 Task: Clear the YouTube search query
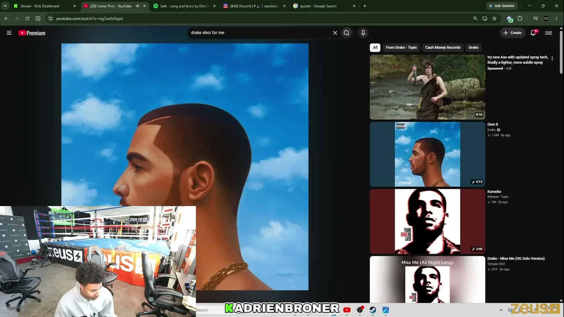[335, 33]
